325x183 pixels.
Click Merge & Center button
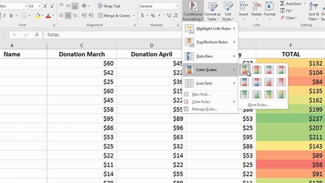coord(114,15)
